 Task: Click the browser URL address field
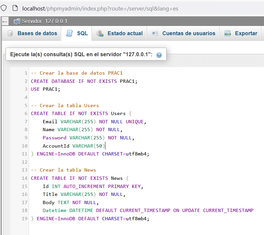point(100,9)
